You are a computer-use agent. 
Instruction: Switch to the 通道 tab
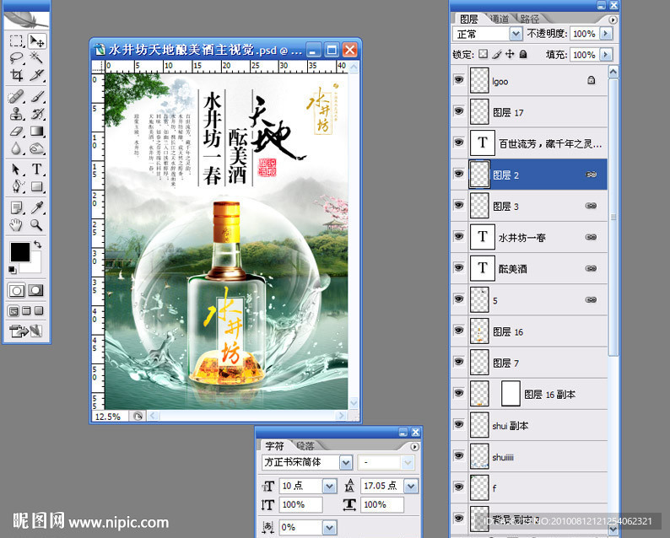(x=500, y=19)
